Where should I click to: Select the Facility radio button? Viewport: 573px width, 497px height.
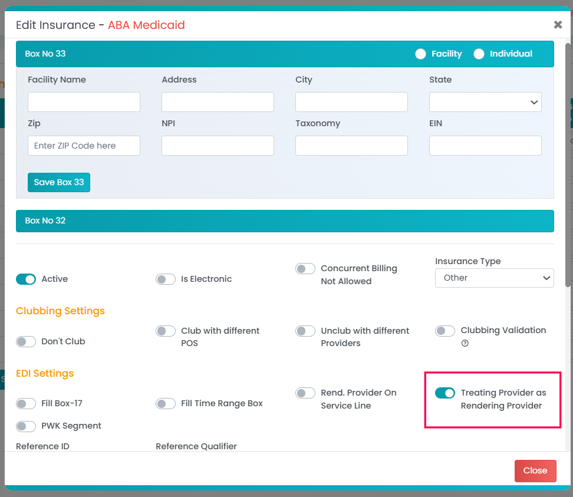coord(420,54)
